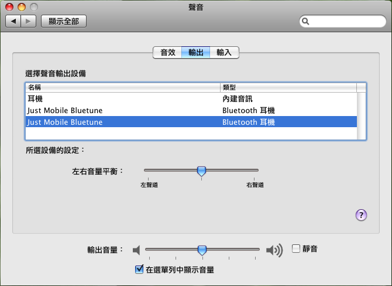The width and height of the screenshot is (392, 286).
Task: Click the 左聲道 end of the balance slider
Action: click(149, 185)
